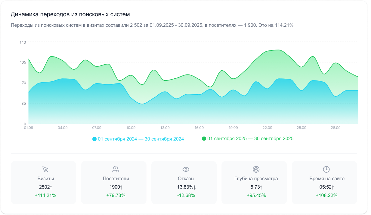Click the Глубина просмотра card label

click(256, 179)
